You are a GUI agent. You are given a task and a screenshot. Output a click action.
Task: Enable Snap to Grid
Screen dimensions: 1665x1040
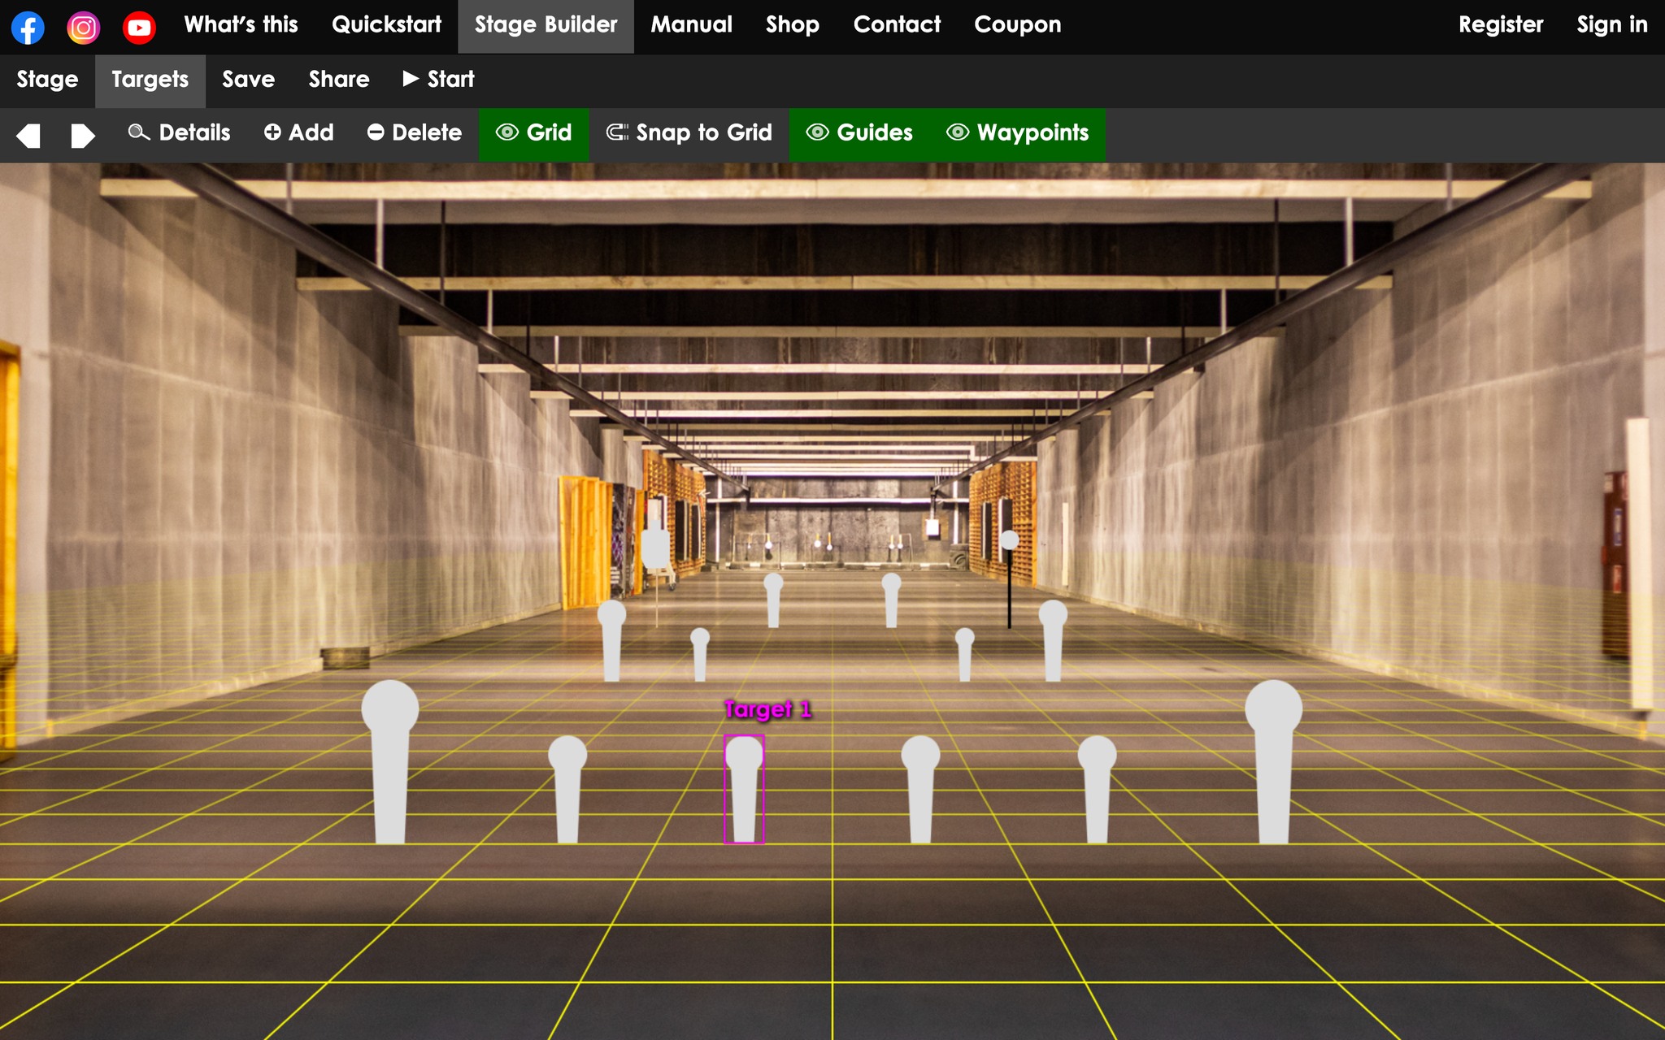click(689, 133)
